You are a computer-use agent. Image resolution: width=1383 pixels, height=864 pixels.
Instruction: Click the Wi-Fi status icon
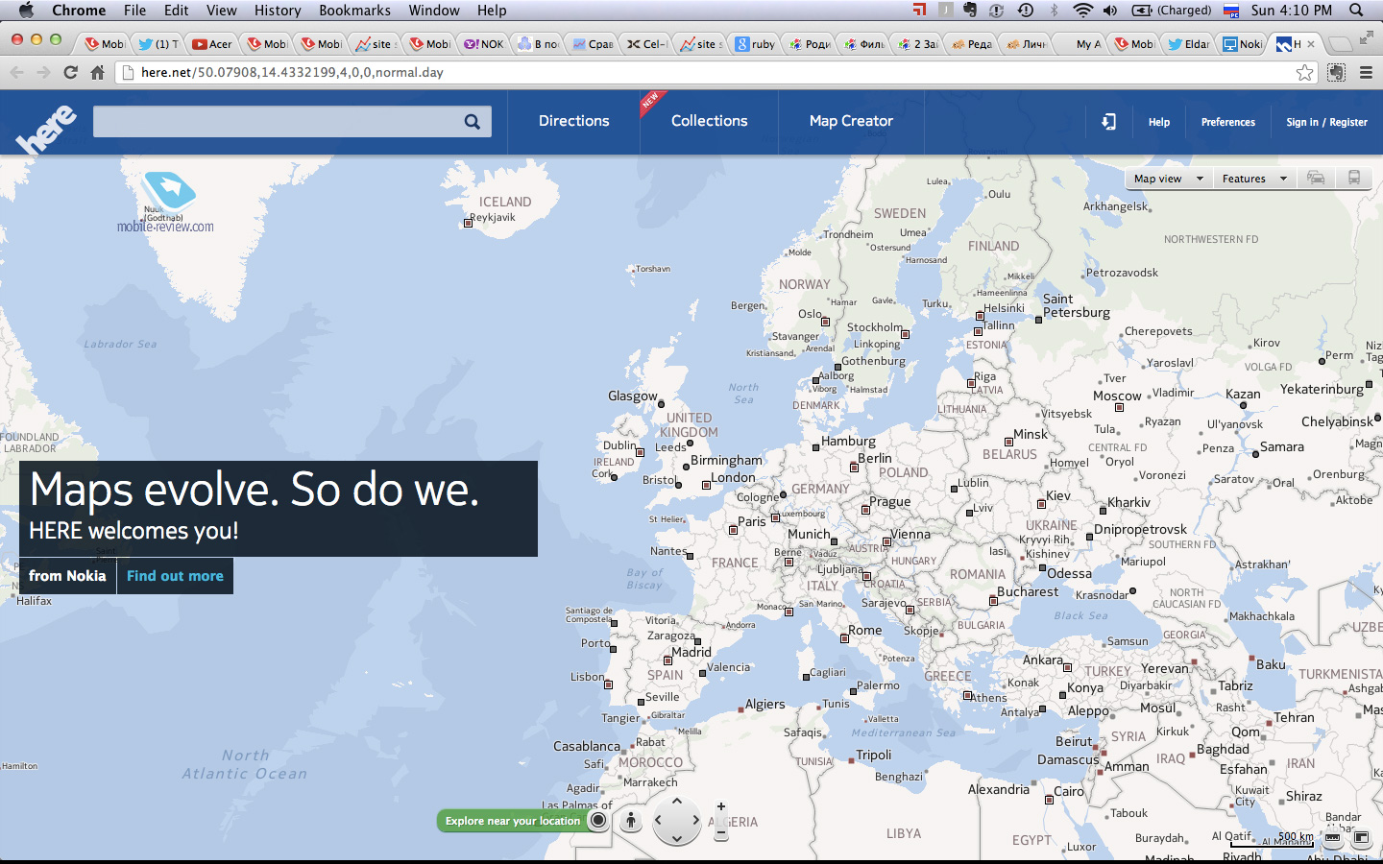(x=1082, y=11)
